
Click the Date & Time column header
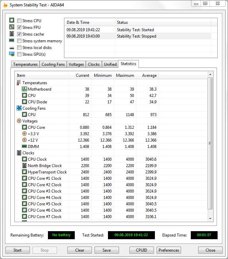click(x=90, y=22)
